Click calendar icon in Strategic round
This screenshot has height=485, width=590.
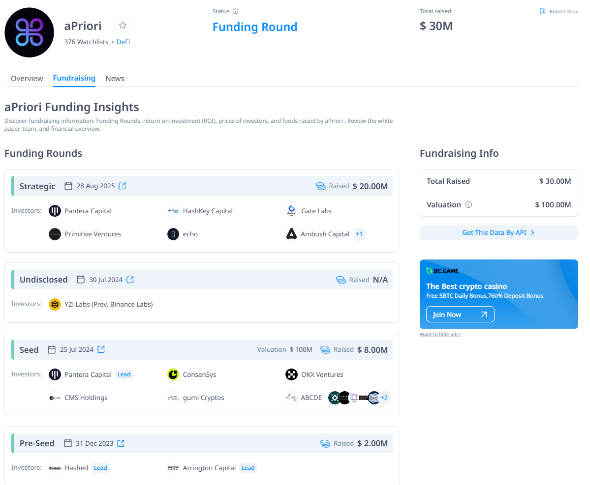coord(68,186)
